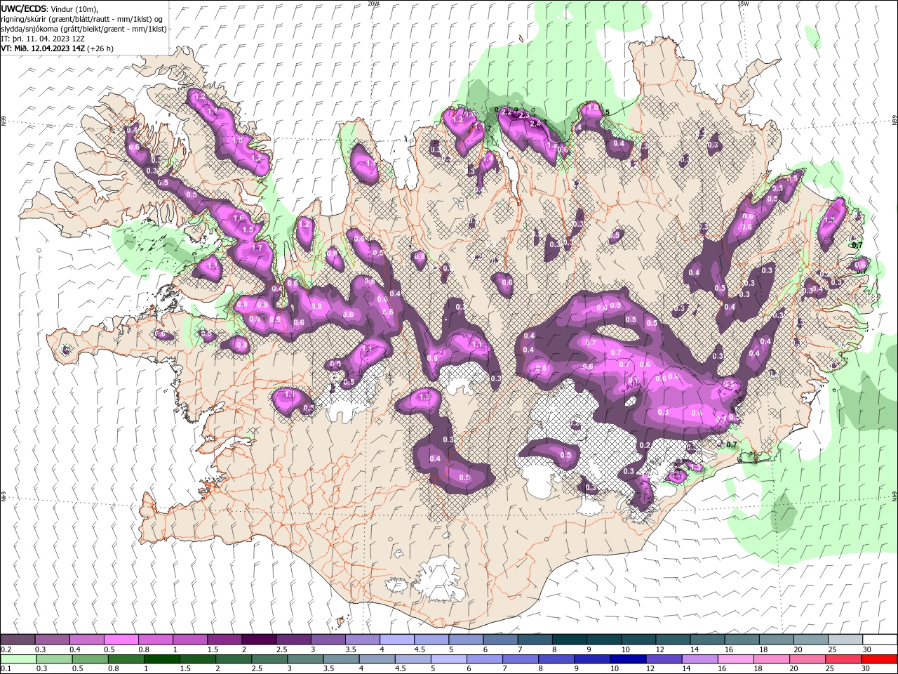
Task: Click the 12 teal swatch in upper legend row
Action: [673, 639]
